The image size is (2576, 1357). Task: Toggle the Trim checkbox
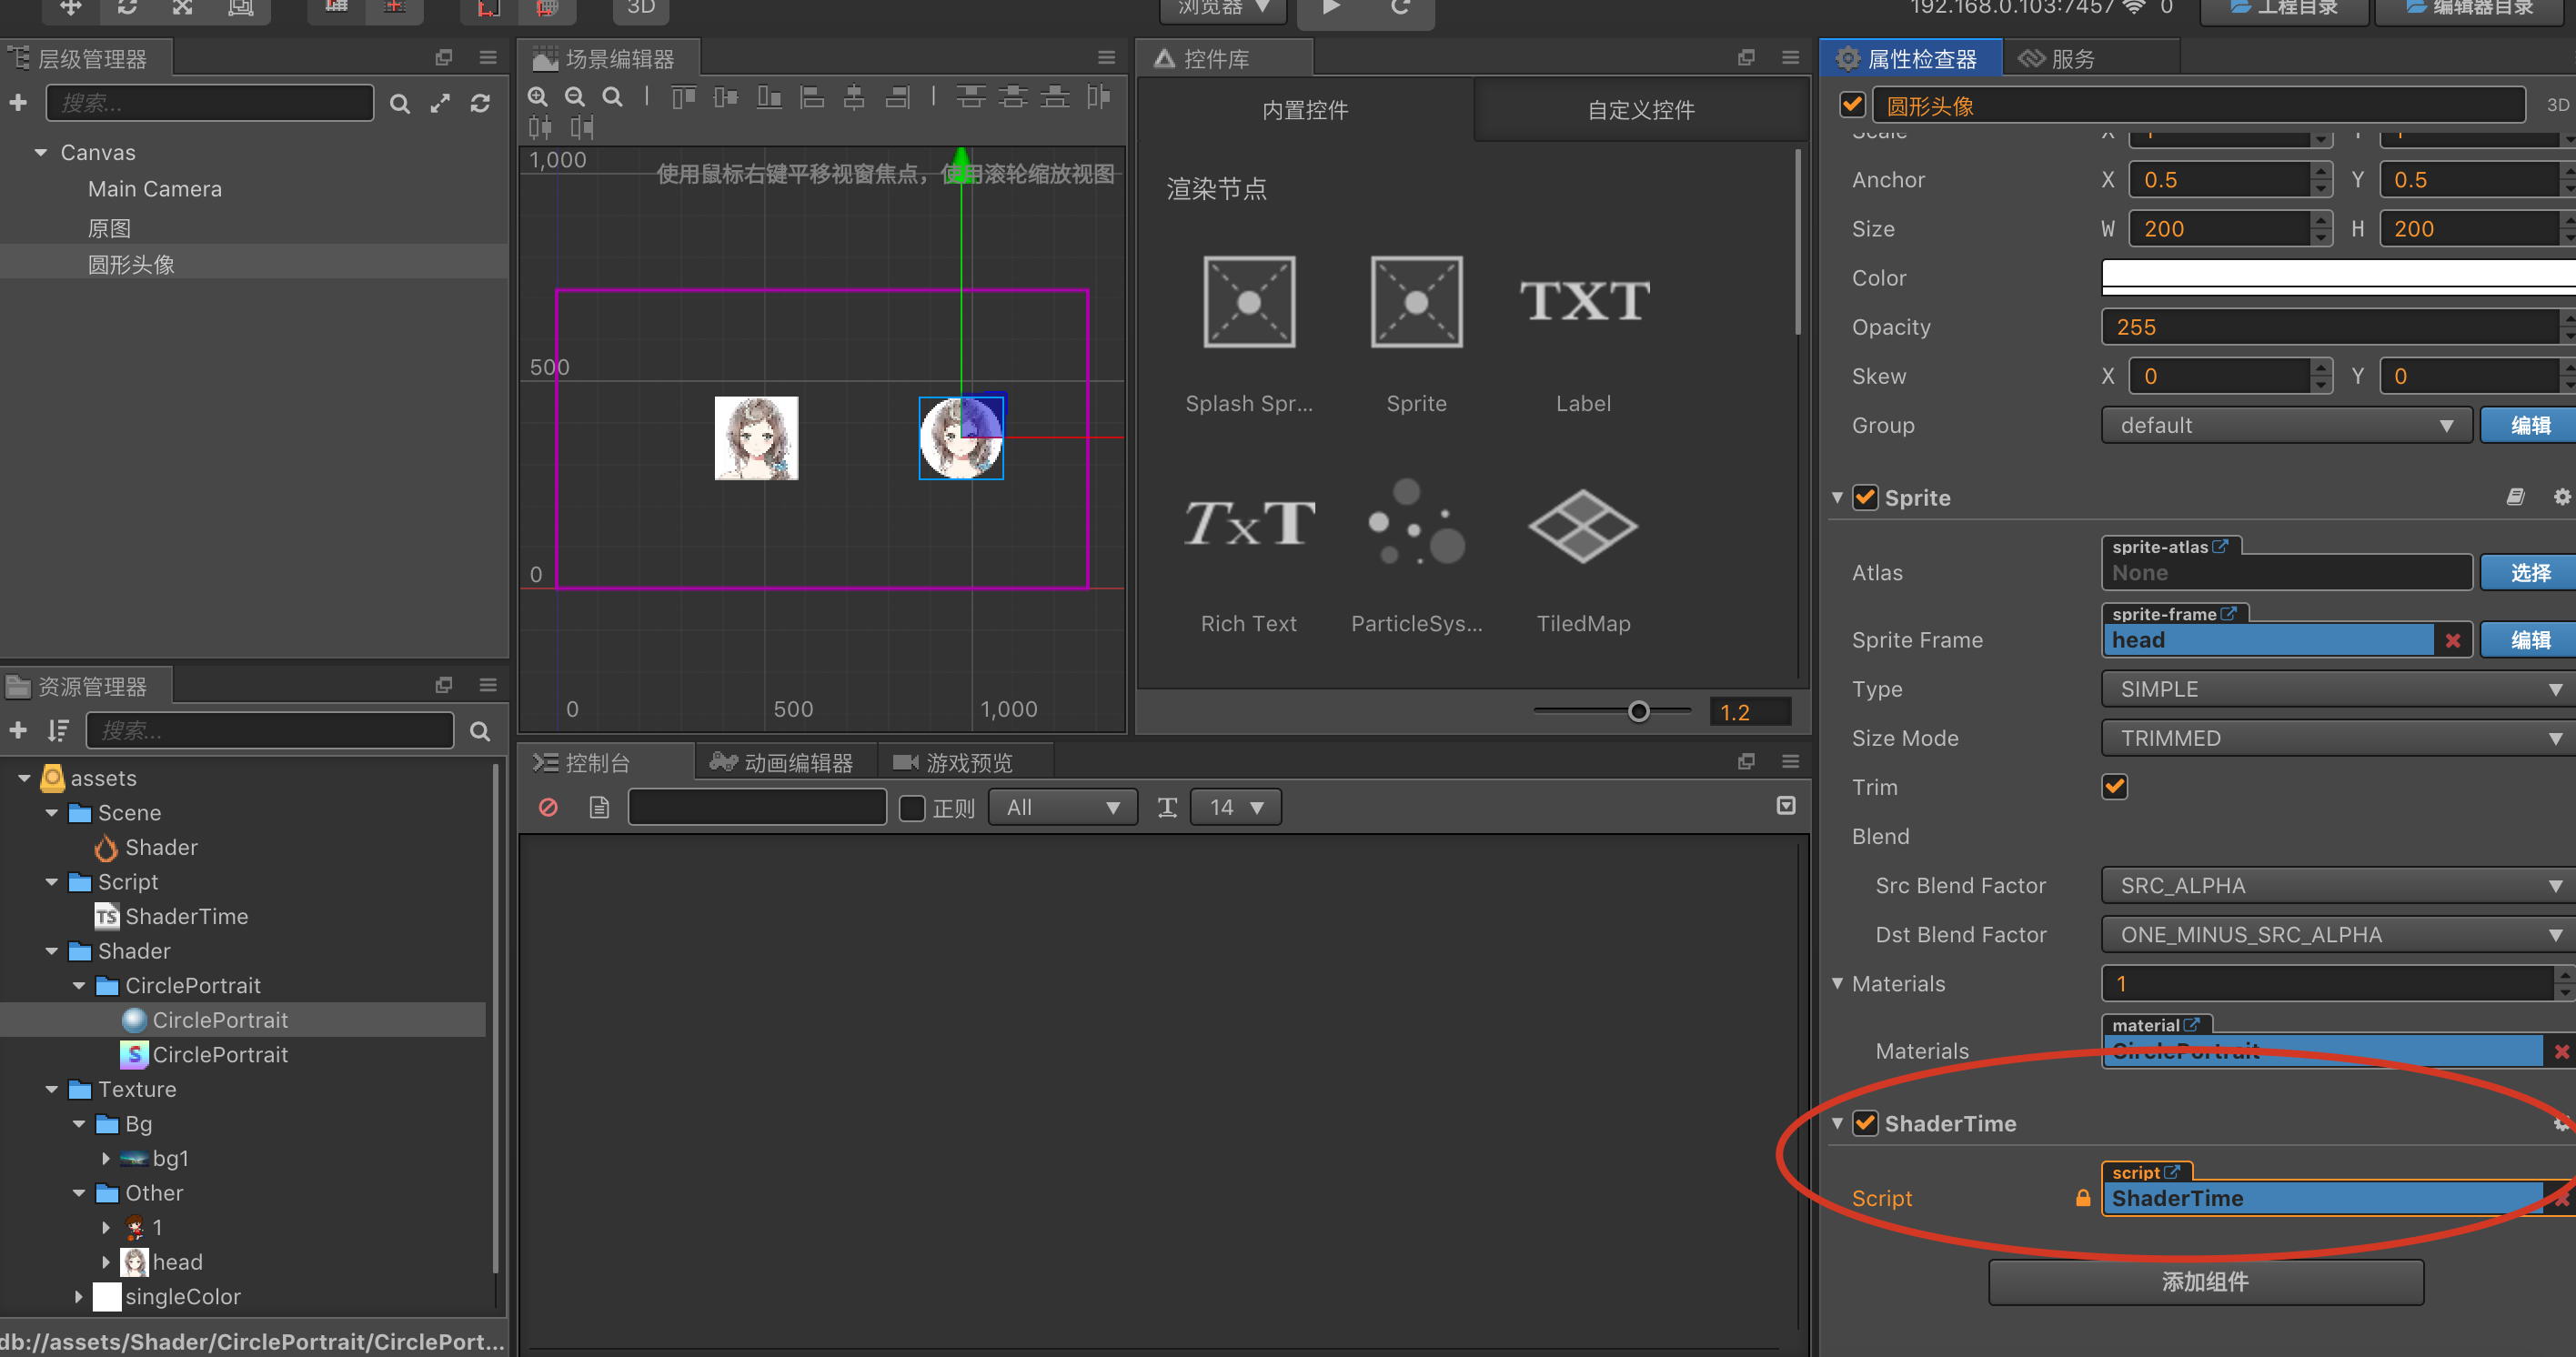pyautogui.click(x=2114, y=787)
